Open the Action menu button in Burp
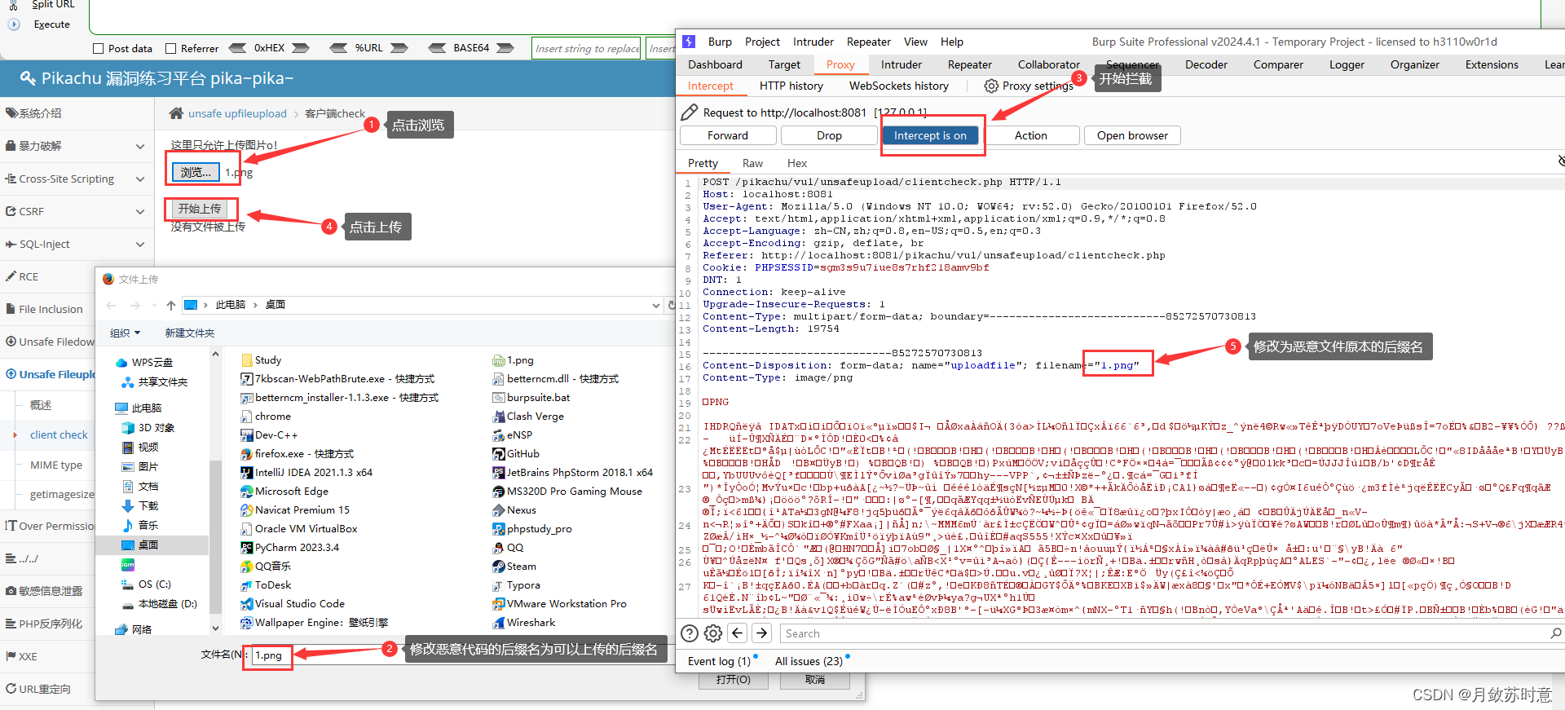The height and width of the screenshot is (710, 1565). pyautogui.click(x=1031, y=135)
